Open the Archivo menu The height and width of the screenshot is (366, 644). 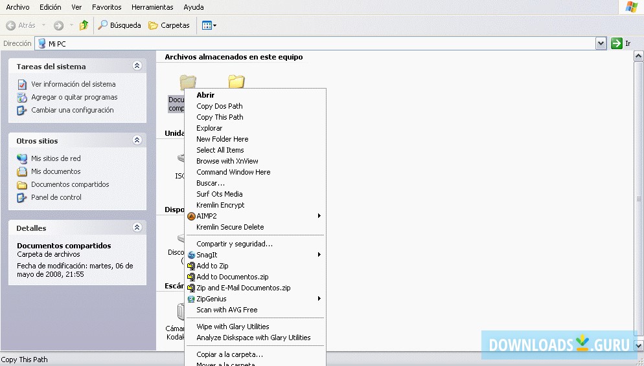tap(17, 7)
